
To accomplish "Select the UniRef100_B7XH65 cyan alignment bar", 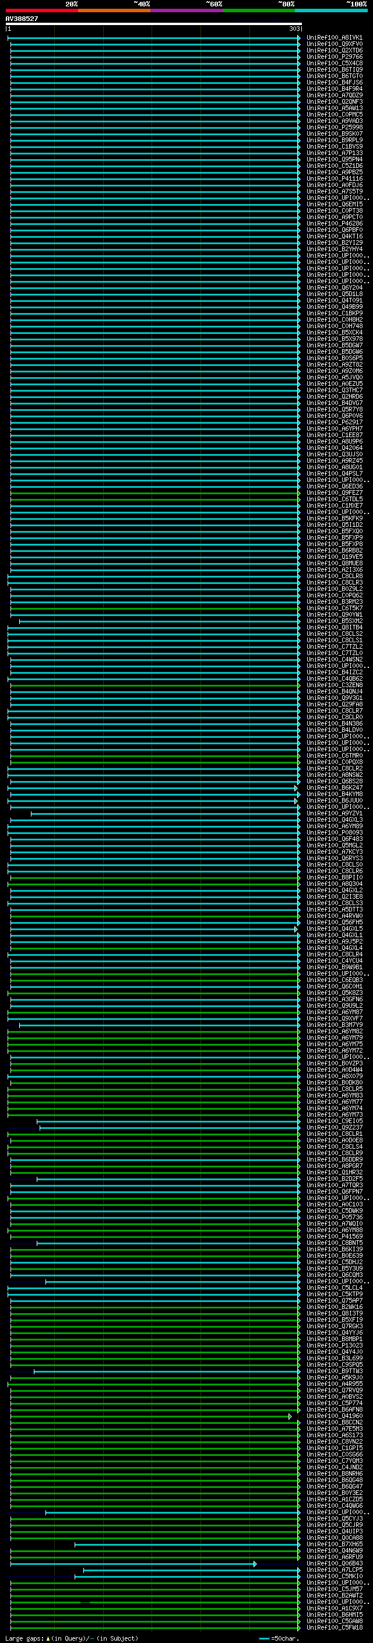I will pos(186,1544).
